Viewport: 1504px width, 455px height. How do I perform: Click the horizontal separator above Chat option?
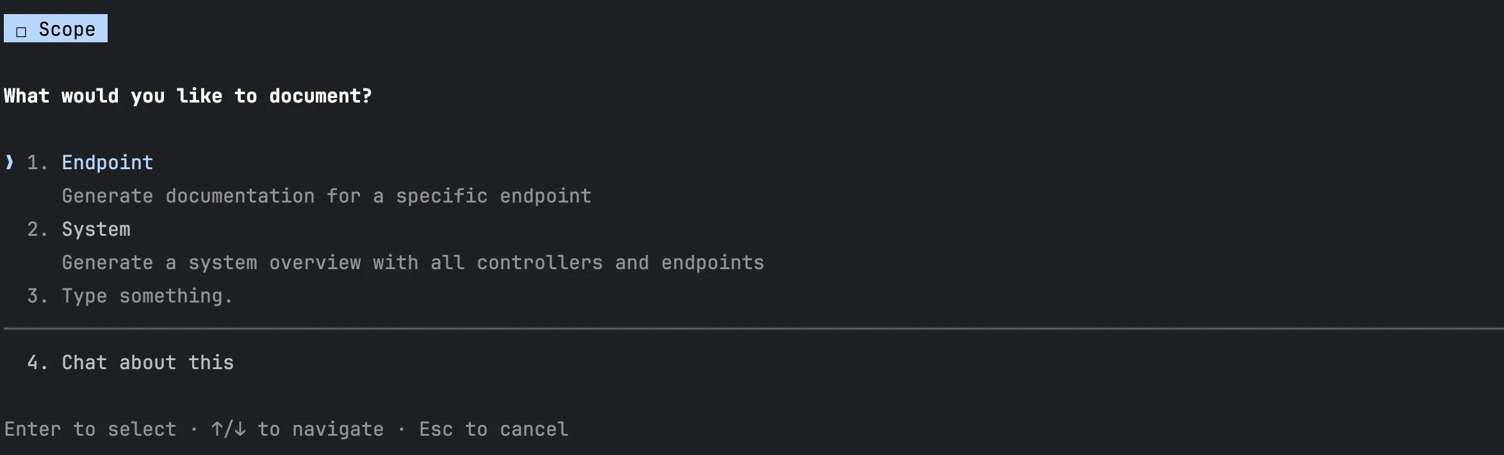[x=752, y=329]
